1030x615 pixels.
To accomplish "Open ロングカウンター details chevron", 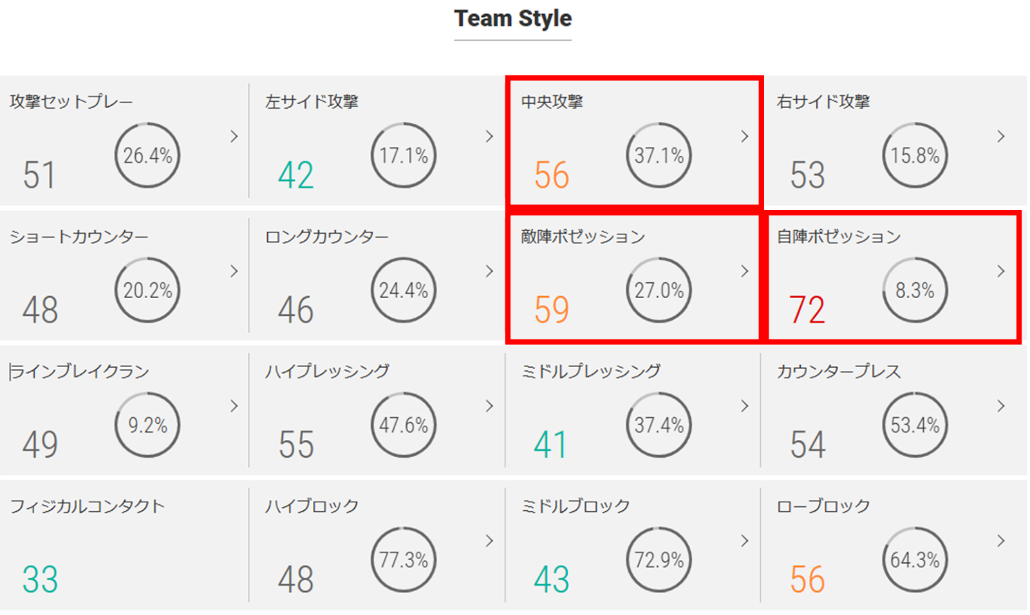I will pos(489,271).
